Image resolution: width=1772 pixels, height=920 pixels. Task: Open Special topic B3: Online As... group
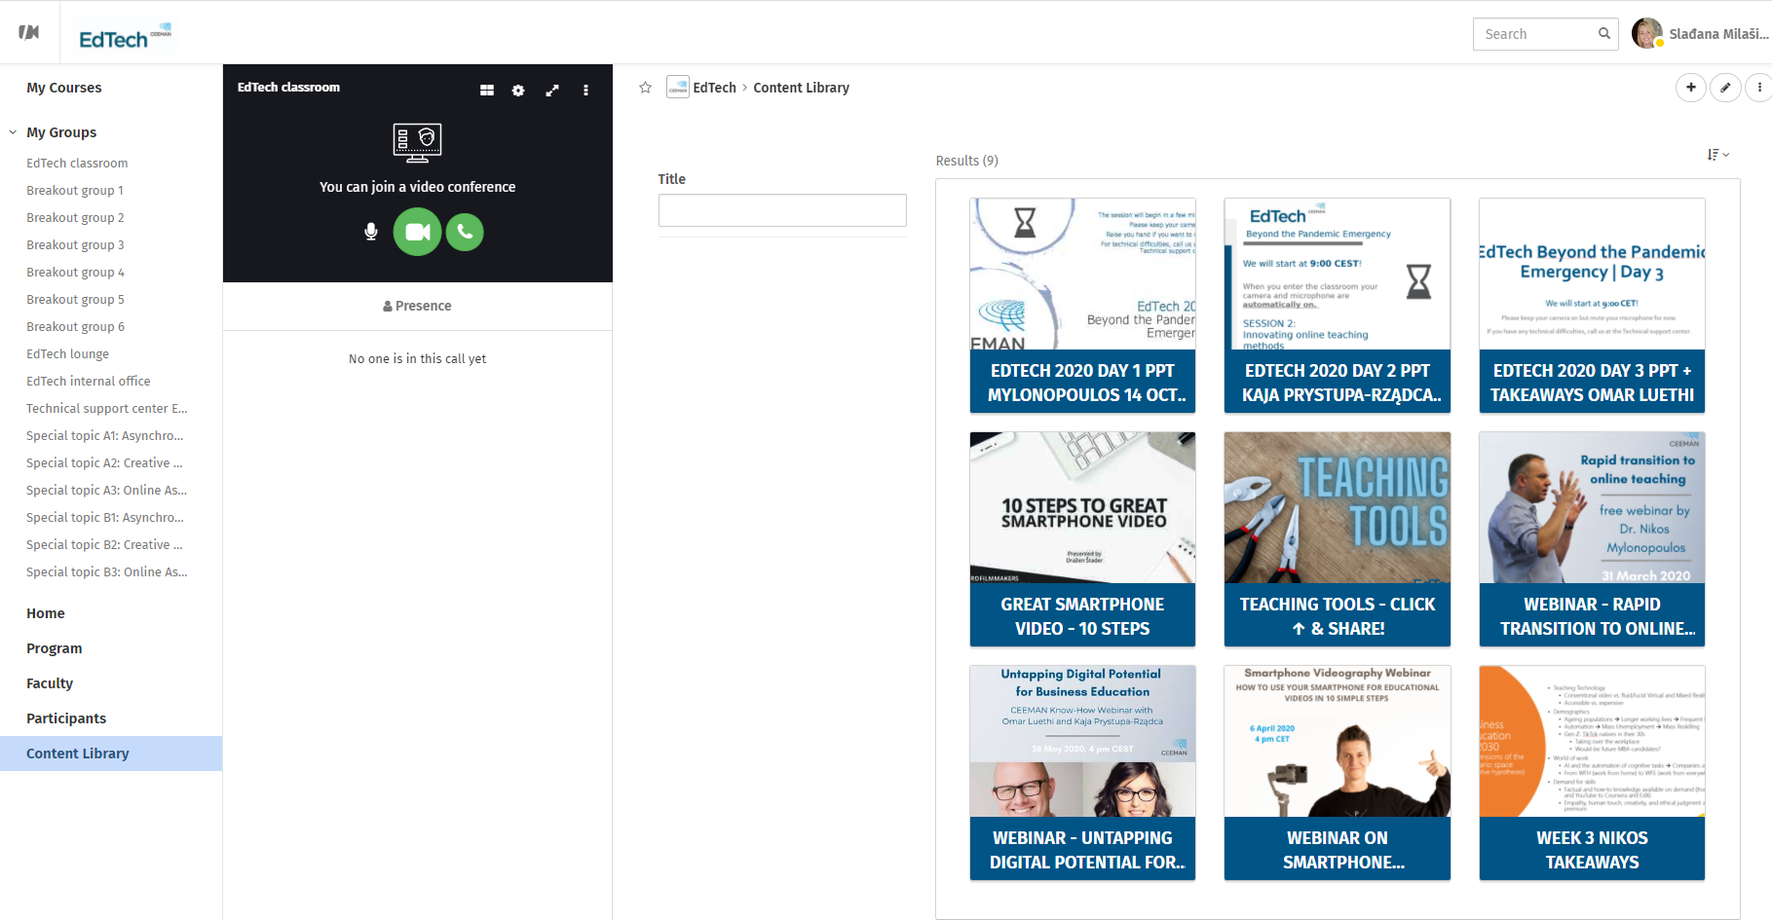click(107, 572)
